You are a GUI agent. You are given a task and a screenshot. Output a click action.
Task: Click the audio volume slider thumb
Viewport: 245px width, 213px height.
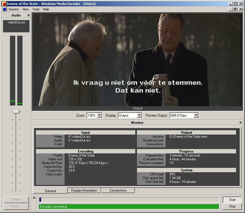point(16,112)
